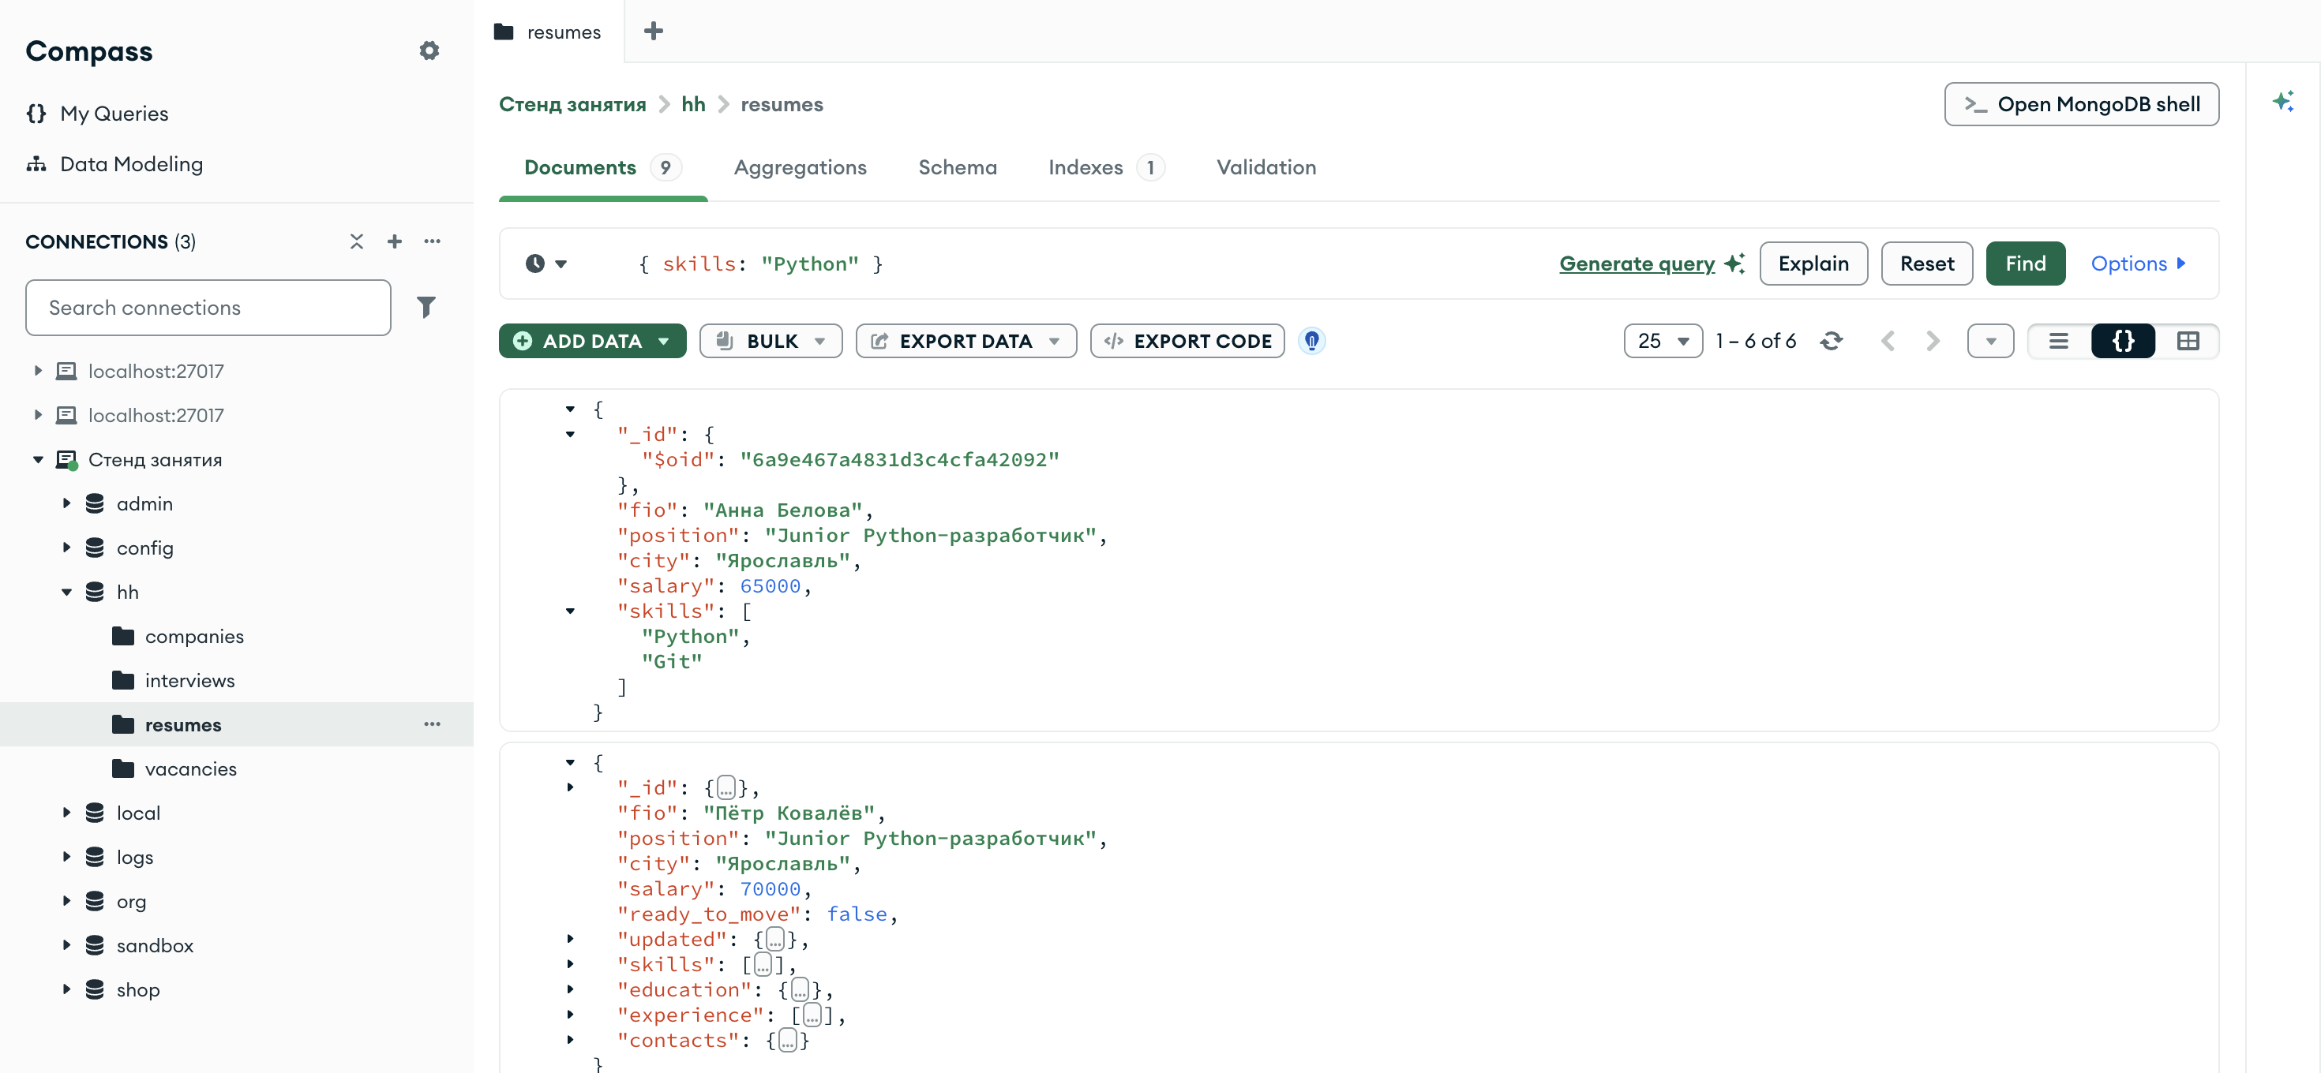Open per-page 25 dropdown
The height and width of the screenshot is (1073, 2321).
tap(1663, 341)
